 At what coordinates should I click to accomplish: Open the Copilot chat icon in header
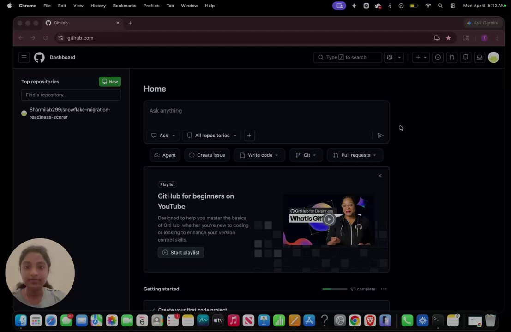pyautogui.click(x=390, y=57)
